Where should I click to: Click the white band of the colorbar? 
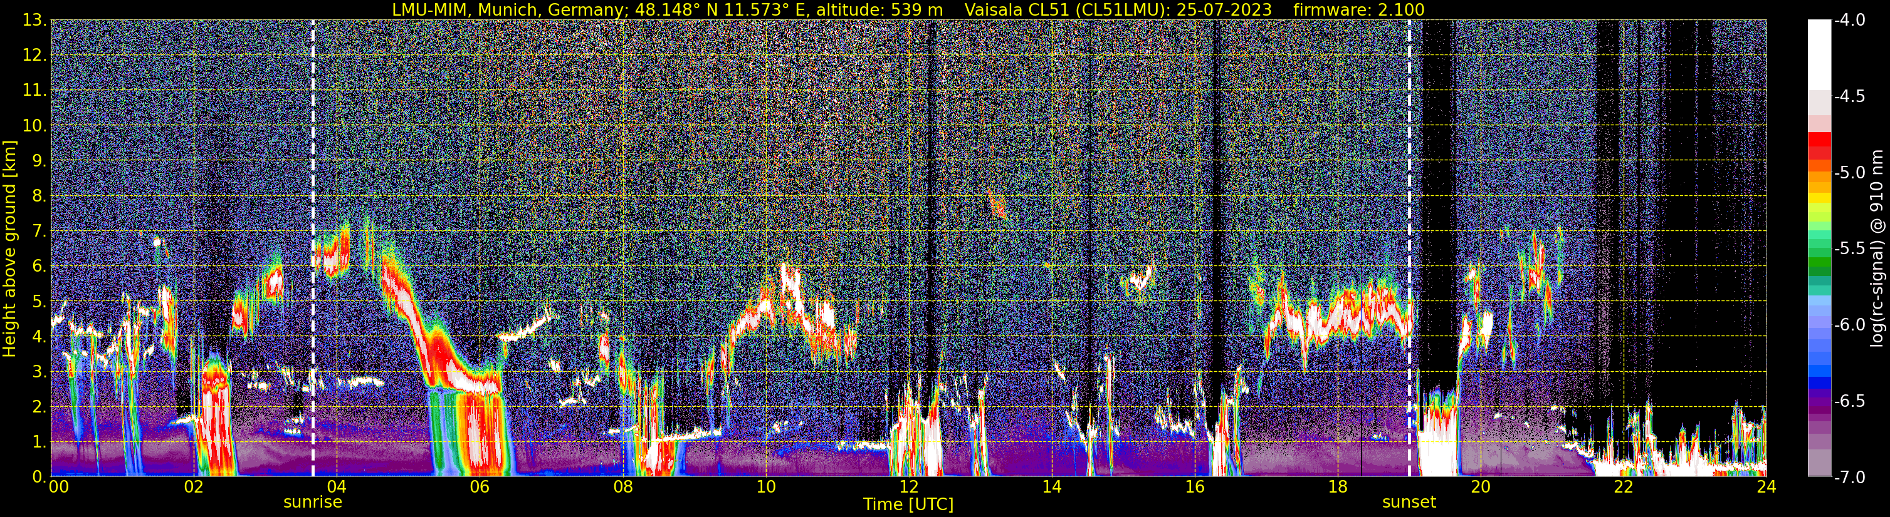point(1819,55)
